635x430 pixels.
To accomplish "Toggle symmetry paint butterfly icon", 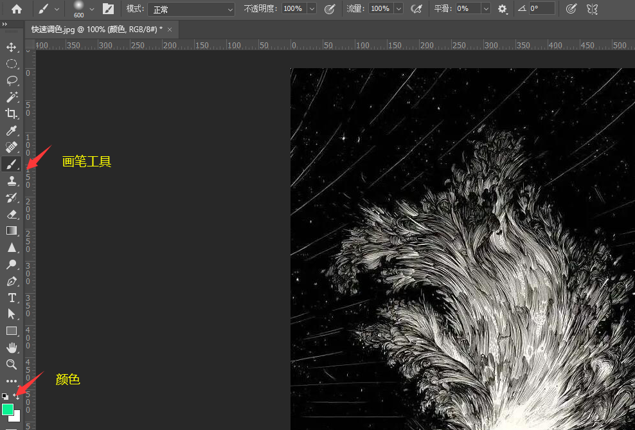I will (592, 9).
